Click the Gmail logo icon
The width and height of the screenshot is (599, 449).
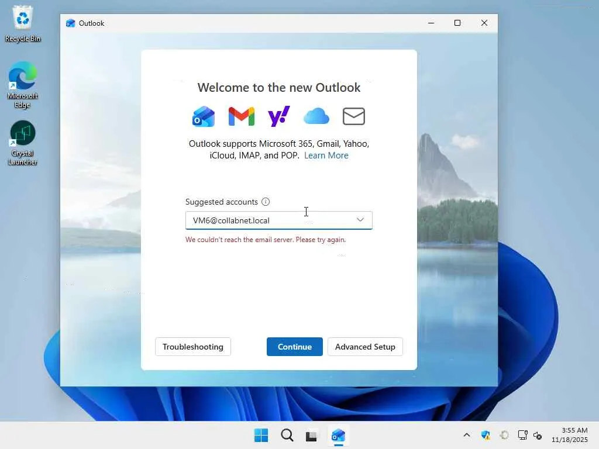pos(241,116)
